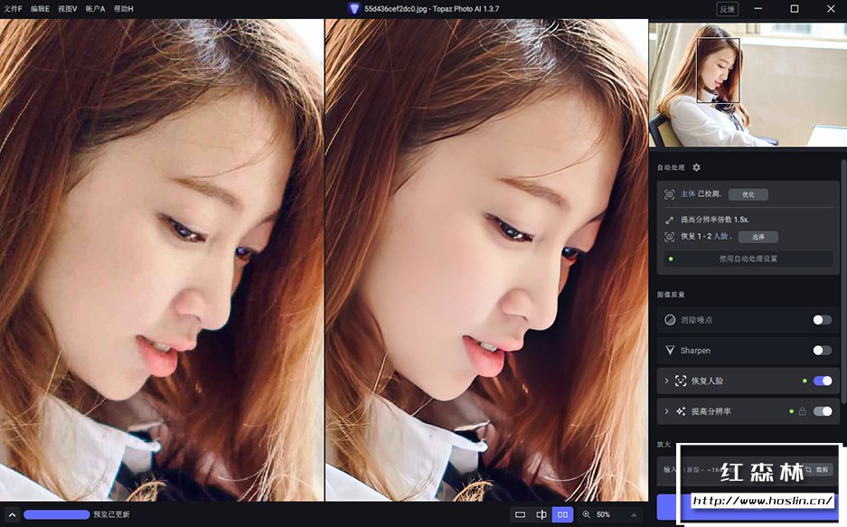Click the enhanced image preview pane
847x527 pixels.
click(x=486, y=260)
